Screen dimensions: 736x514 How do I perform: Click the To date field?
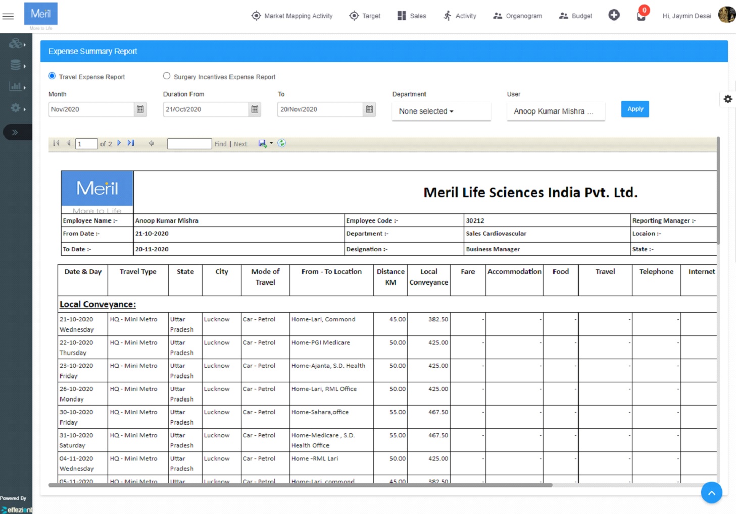(320, 109)
